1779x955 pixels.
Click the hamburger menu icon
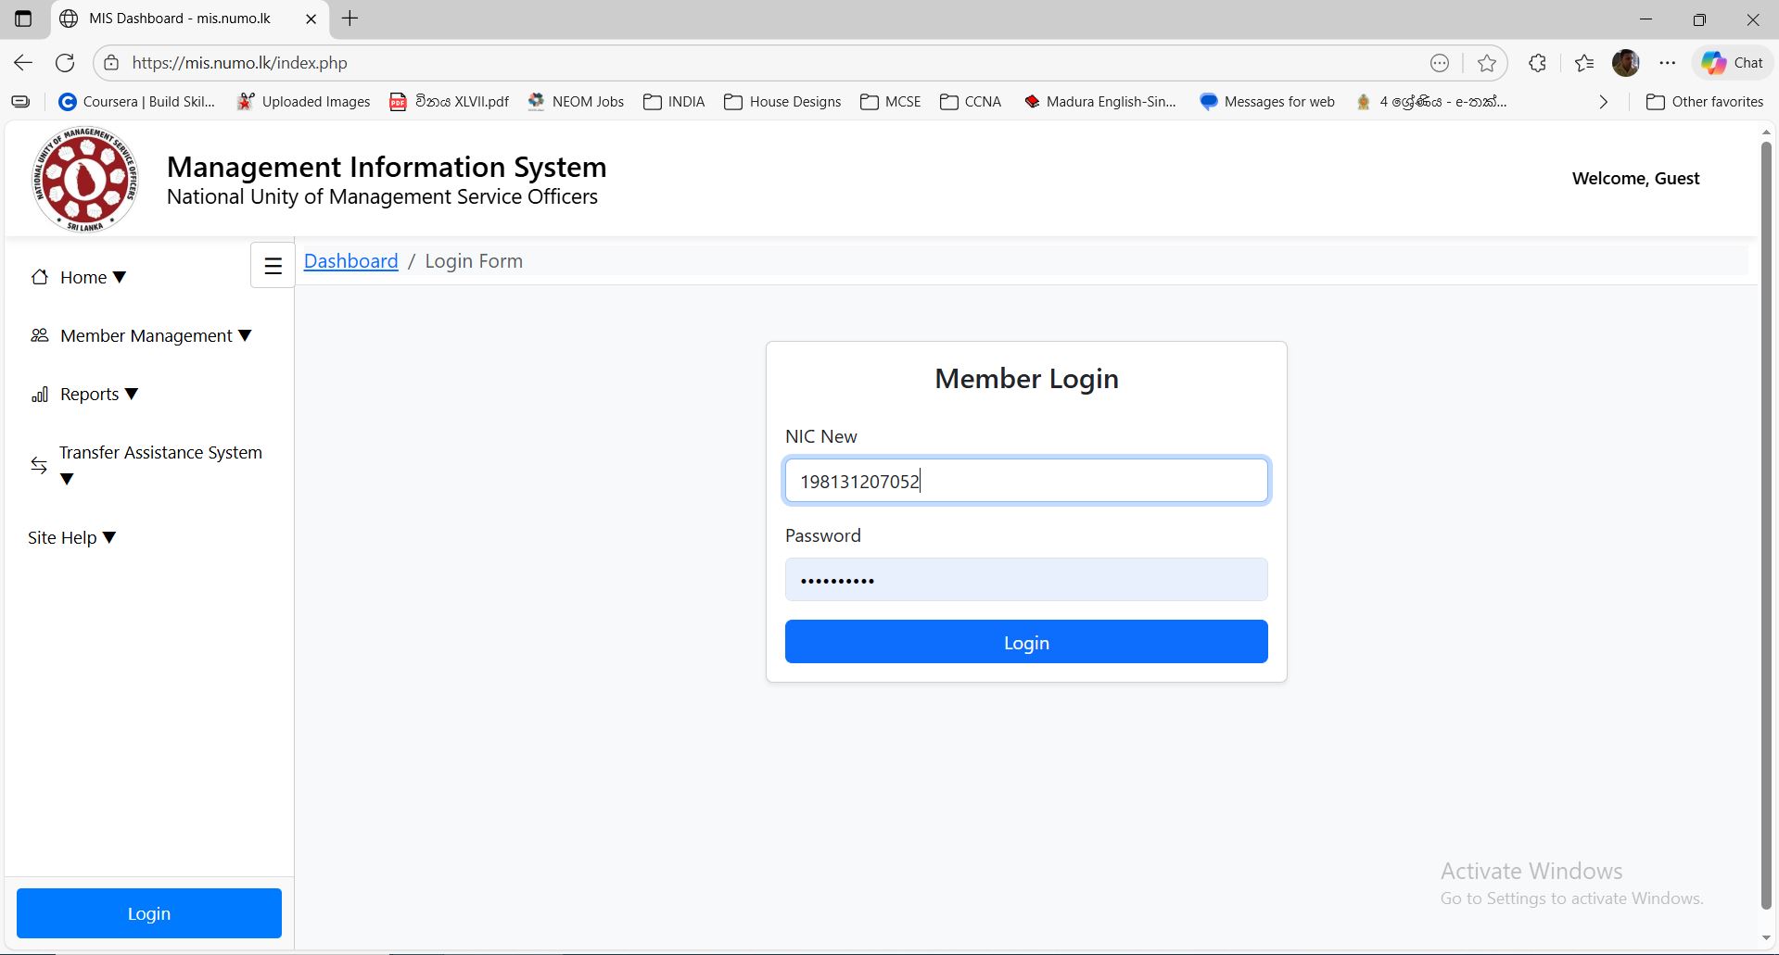[x=272, y=264]
